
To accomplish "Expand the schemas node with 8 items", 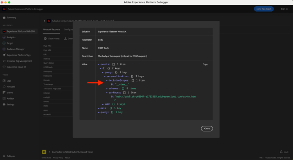I will (107, 89).
